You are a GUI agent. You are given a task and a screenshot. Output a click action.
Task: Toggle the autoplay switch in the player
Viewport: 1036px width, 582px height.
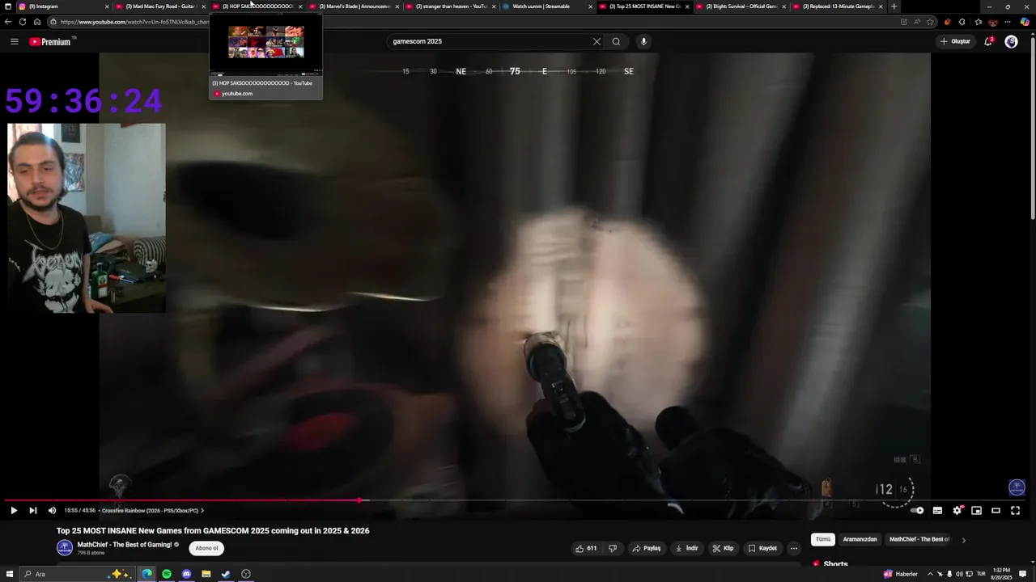(x=917, y=510)
